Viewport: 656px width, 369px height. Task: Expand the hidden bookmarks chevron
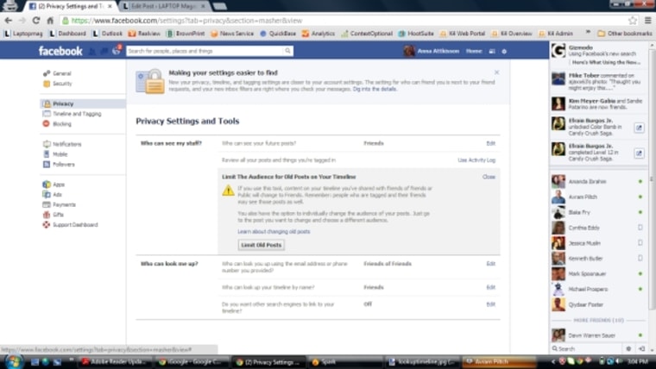pos(588,33)
